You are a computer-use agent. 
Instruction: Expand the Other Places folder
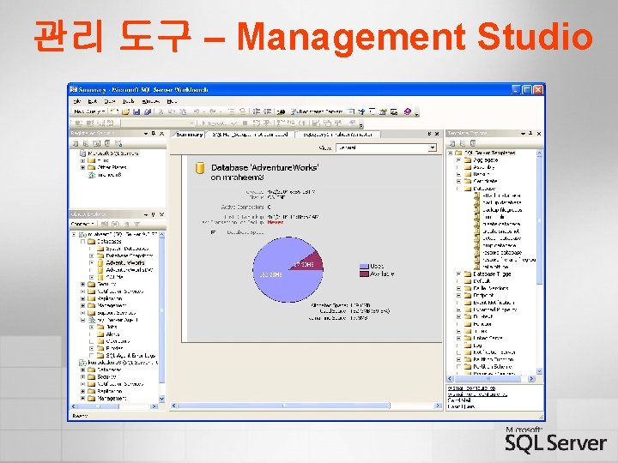(82, 167)
